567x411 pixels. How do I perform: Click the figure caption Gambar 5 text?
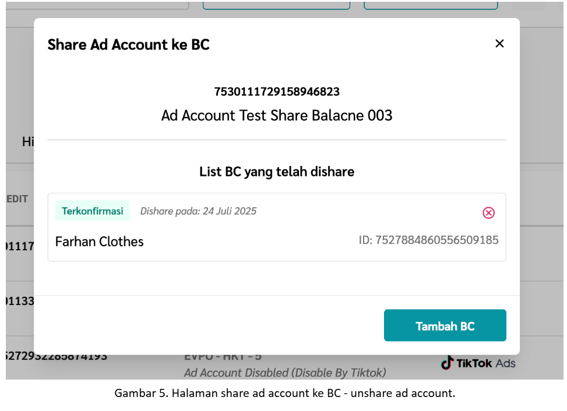[x=284, y=394]
